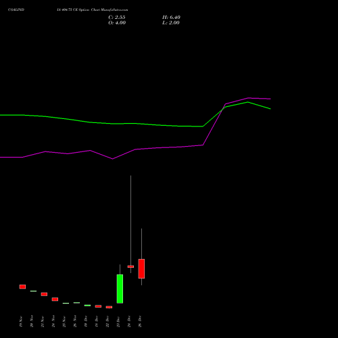Select the high value 'H: 6.40'
This screenshot has width=338, height=338.
171,18
